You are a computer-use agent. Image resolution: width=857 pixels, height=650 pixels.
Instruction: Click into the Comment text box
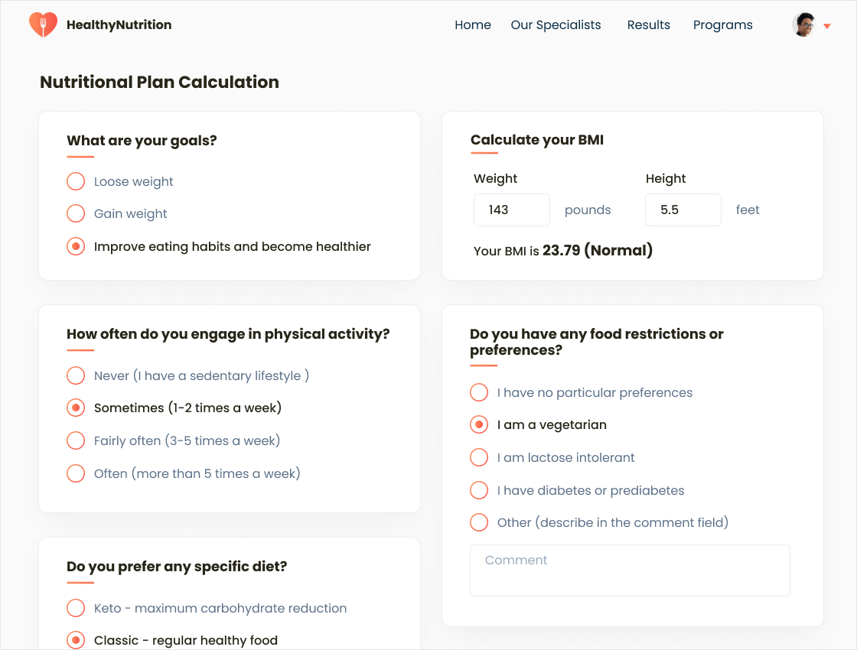[629, 570]
